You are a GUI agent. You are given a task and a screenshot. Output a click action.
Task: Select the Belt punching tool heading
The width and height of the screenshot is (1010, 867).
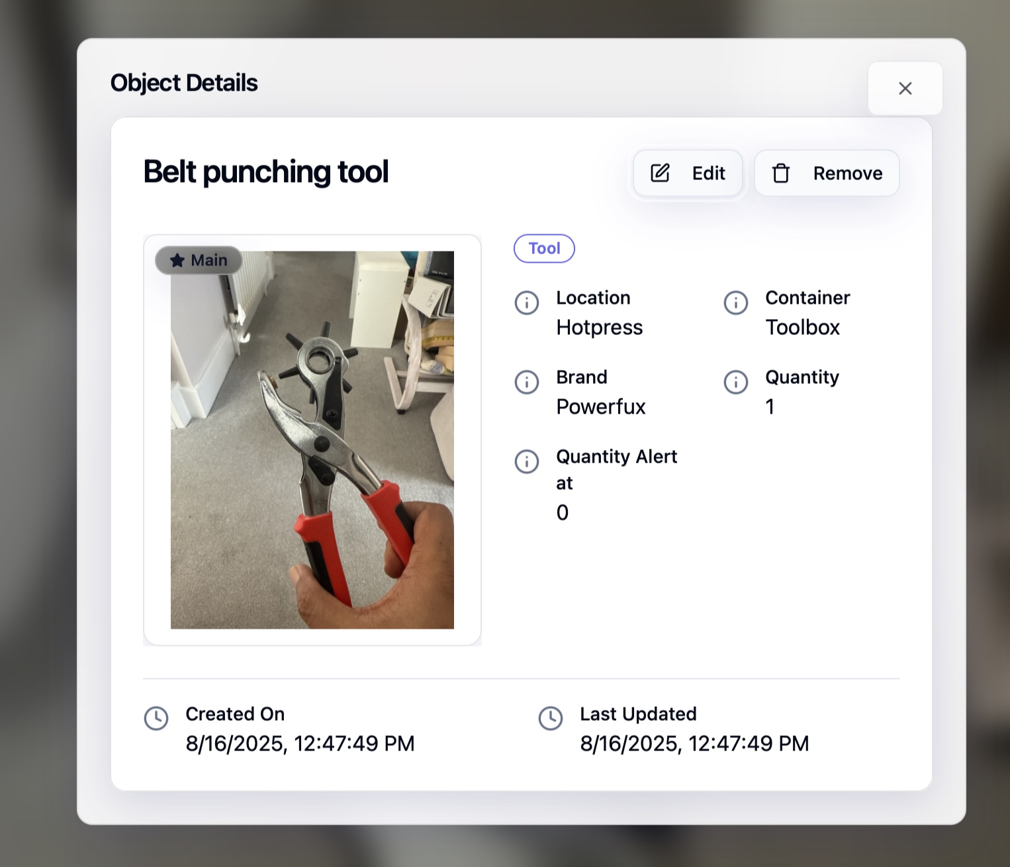(265, 171)
